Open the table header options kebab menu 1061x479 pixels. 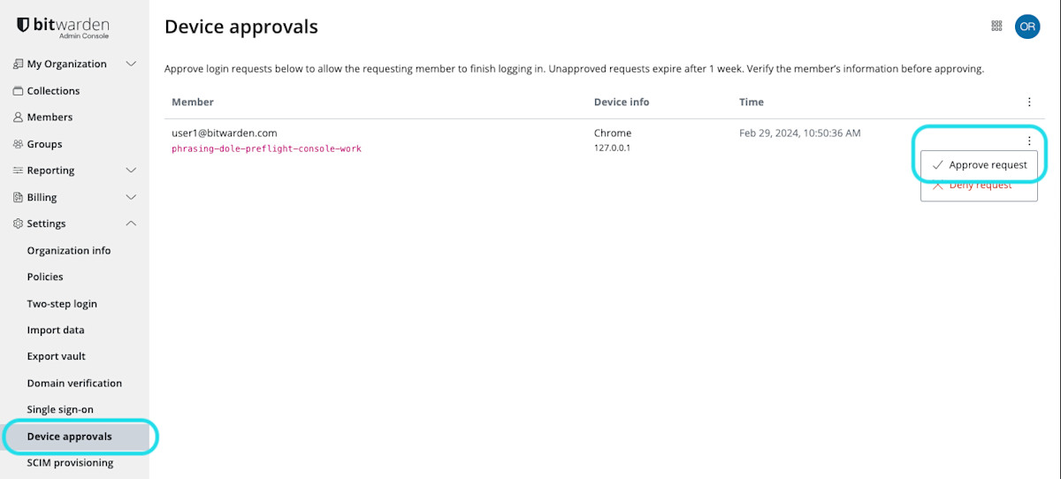[x=1029, y=103]
